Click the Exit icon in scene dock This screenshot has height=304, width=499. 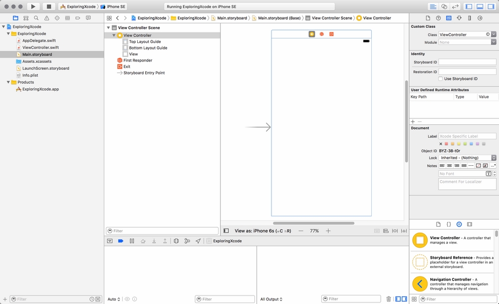(331, 34)
